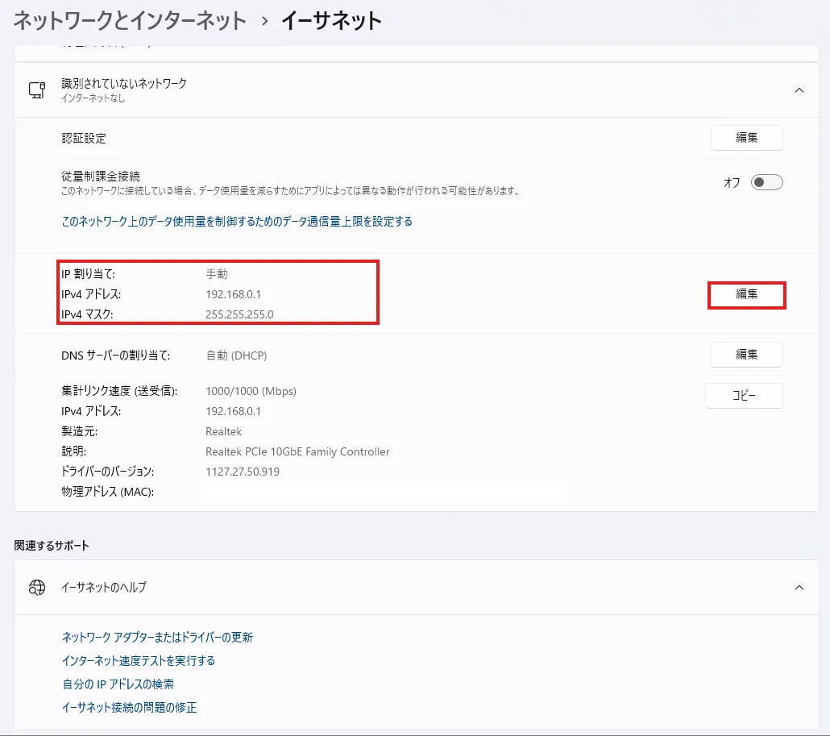The image size is (830, 736).
Task: Click the 物理アドレス (MAC) label
Action: tap(107, 492)
